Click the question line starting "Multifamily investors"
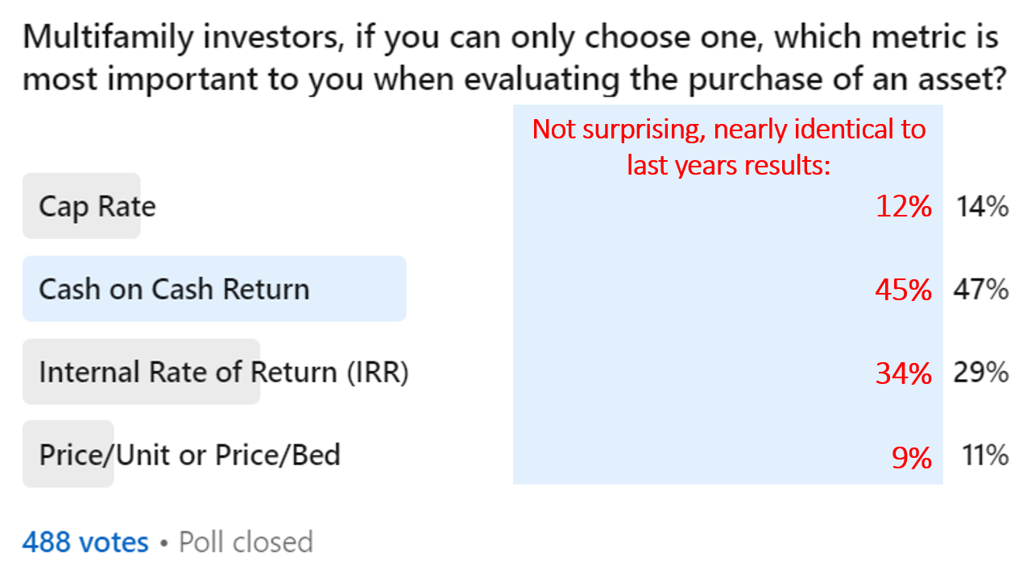This screenshot has width=1027, height=569. click(x=511, y=38)
